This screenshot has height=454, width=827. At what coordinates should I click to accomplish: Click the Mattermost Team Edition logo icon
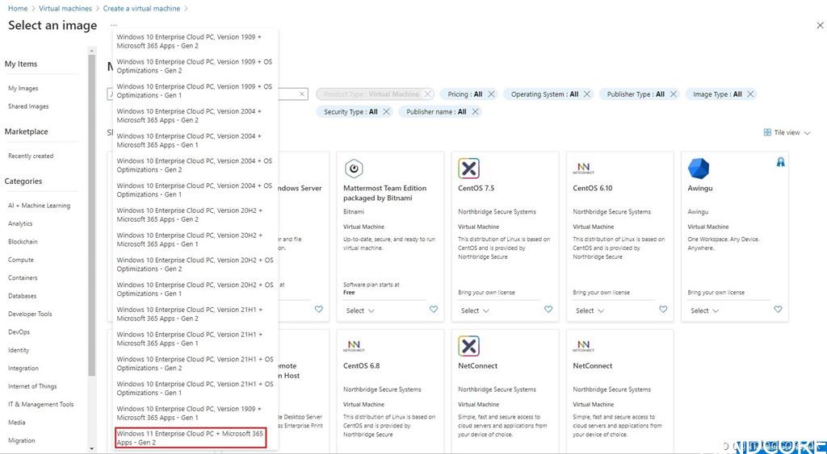[354, 169]
